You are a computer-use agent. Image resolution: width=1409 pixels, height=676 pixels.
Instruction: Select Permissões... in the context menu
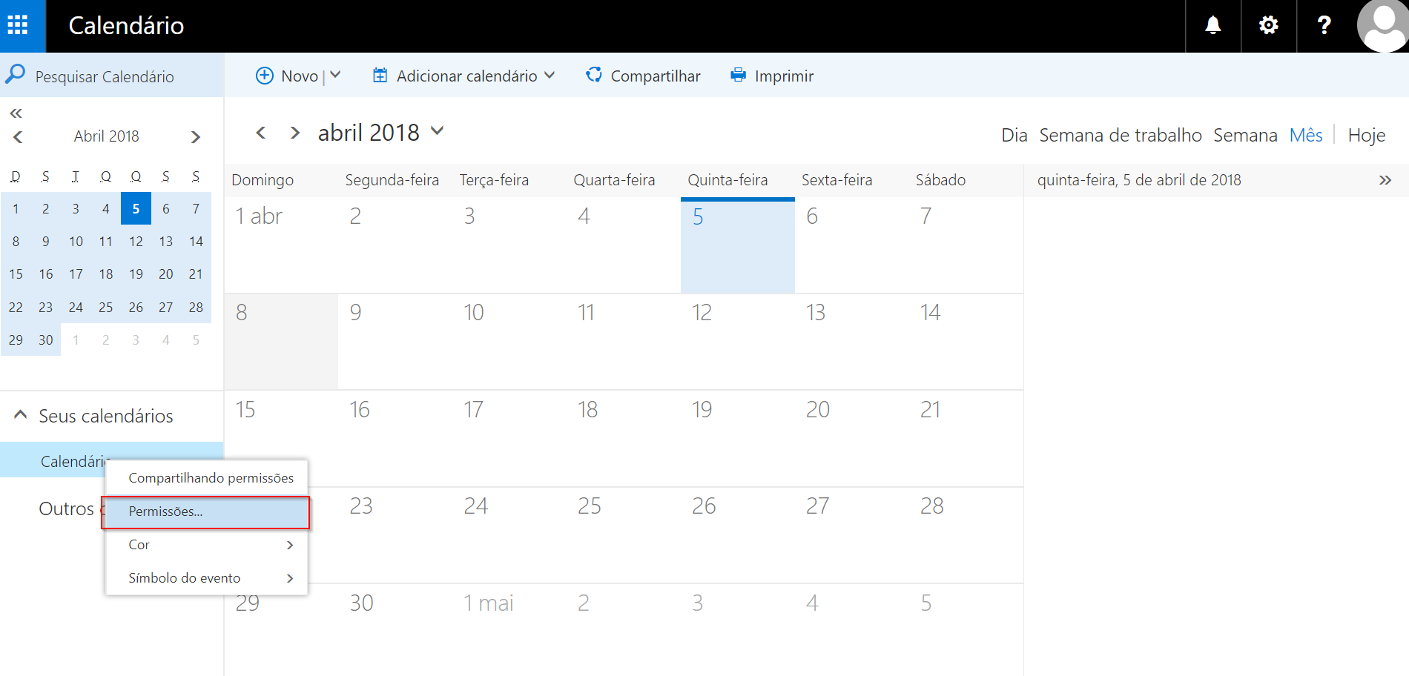pyautogui.click(x=205, y=511)
